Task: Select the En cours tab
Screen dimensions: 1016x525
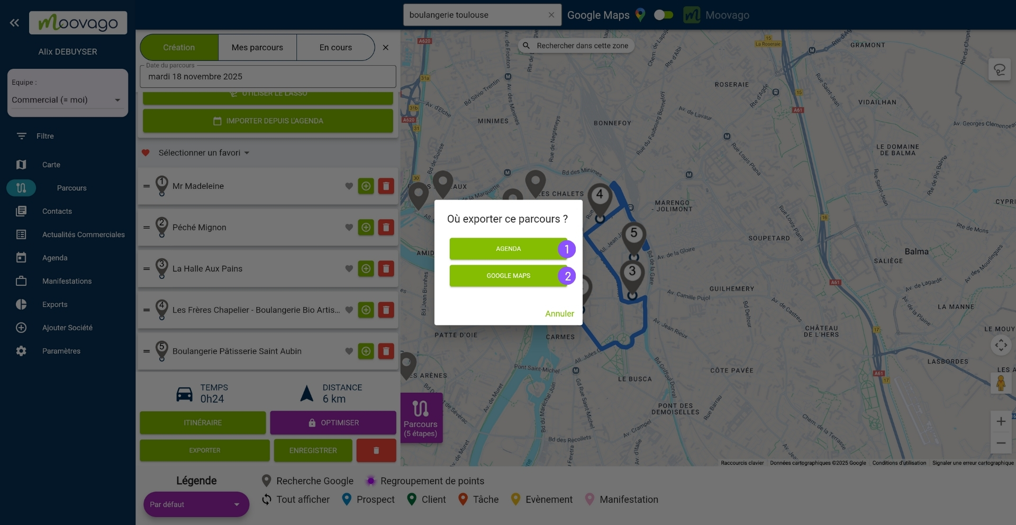Action: point(335,47)
